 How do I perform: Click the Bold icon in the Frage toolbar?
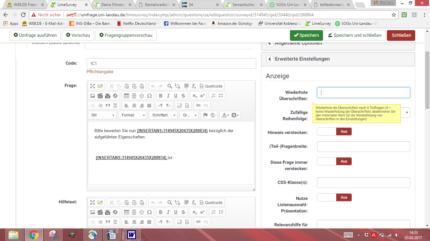tap(161, 96)
